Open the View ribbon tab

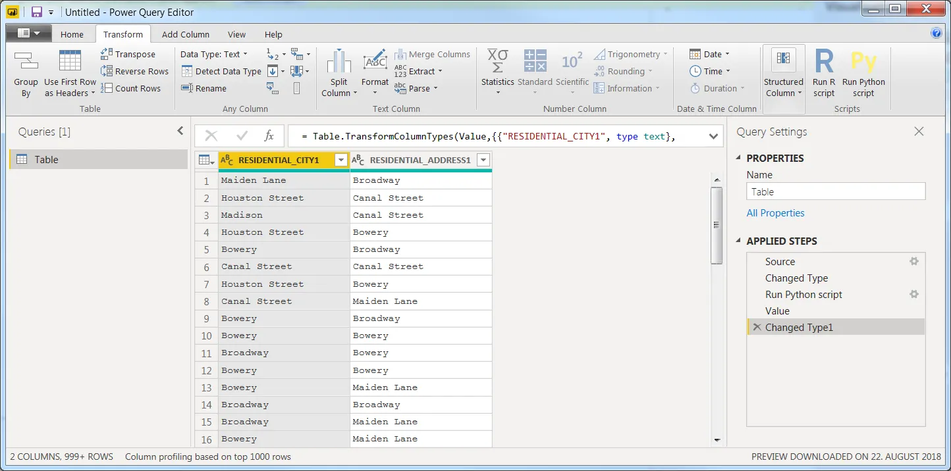pyautogui.click(x=236, y=35)
